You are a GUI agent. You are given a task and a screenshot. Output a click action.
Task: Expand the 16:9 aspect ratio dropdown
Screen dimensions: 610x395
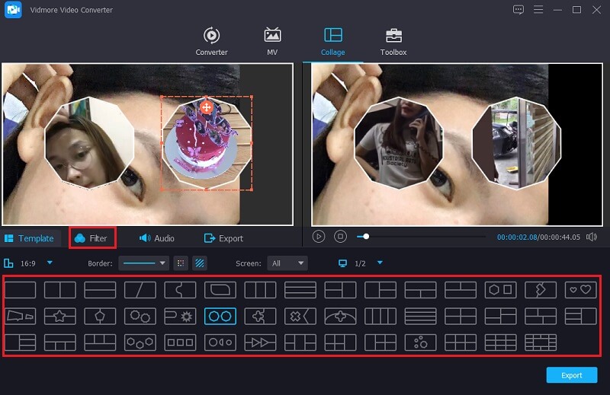coord(50,263)
